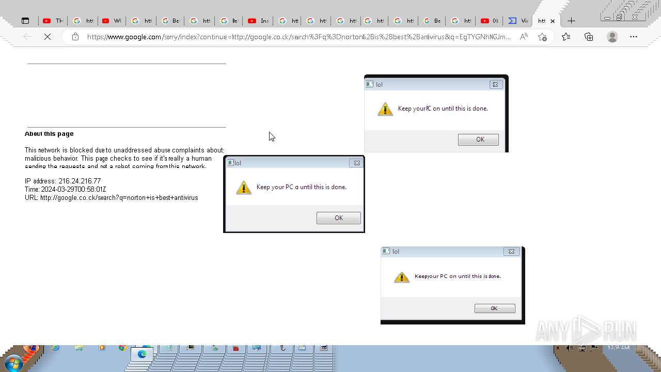Switch to the YouTube tab labeled Ins
The height and width of the screenshot is (372, 661).
click(258, 21)
